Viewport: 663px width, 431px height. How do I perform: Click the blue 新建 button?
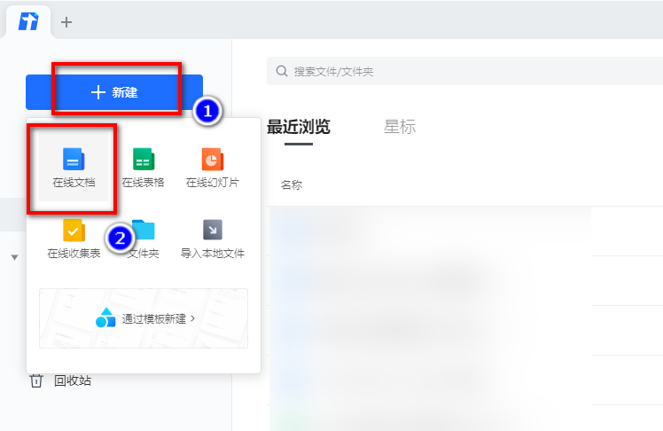pos(114,92)
